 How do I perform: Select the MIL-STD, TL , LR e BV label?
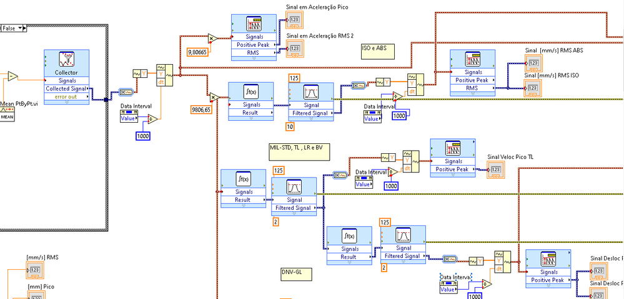(300, 152)
